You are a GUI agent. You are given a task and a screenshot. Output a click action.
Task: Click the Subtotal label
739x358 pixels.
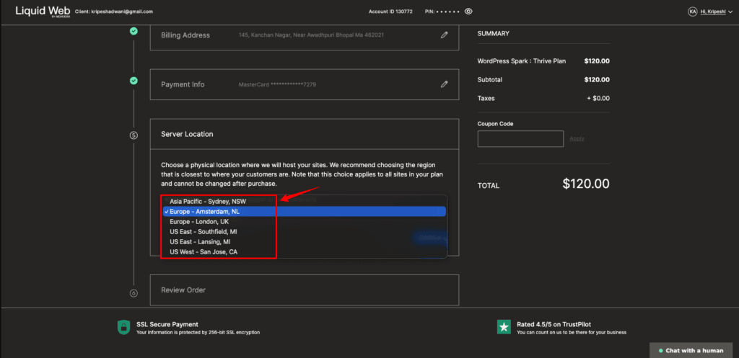pos(490,80)
